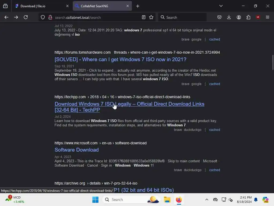Go back to previous page

pyautogui.click(x=6, y=17)
